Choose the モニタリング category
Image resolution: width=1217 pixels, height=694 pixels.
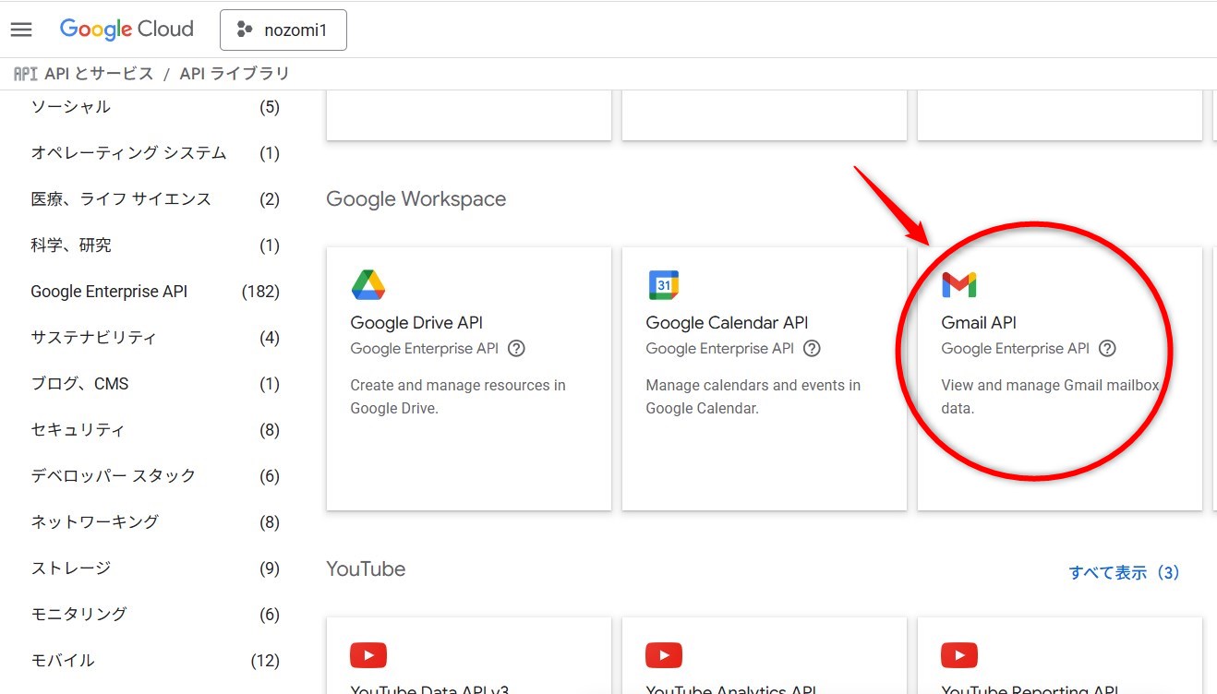(x=78, y=615)
